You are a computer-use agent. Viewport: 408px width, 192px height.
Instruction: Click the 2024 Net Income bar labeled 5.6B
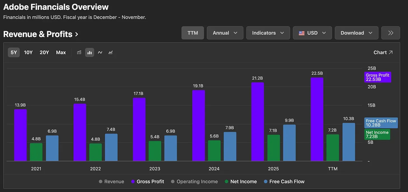tap(214, 151)
